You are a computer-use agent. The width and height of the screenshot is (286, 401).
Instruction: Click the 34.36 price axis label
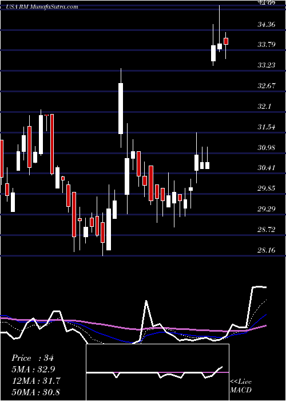[267, 25]
